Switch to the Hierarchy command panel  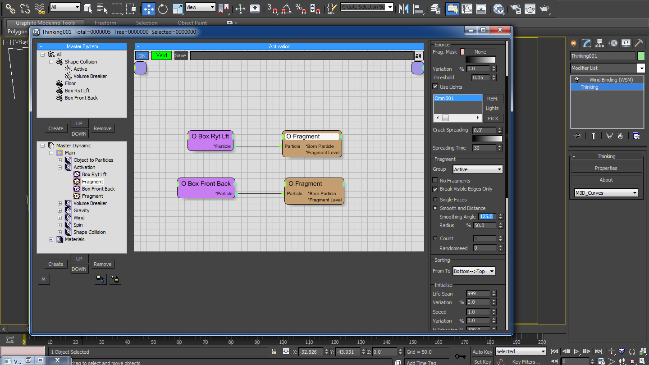coord(599,43)
